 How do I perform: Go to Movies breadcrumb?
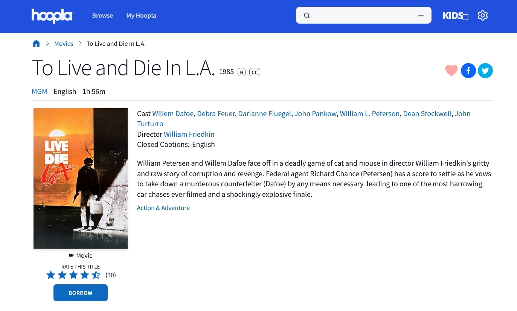tap(64, 44)
